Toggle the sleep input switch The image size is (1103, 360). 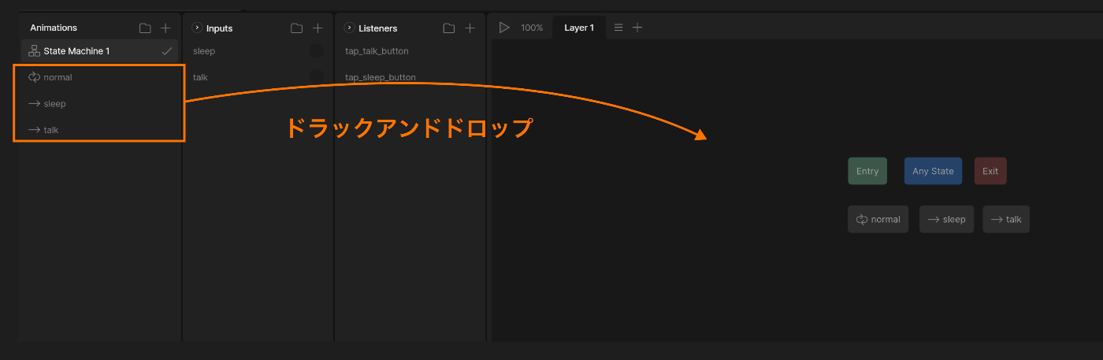tap(316, 51)
